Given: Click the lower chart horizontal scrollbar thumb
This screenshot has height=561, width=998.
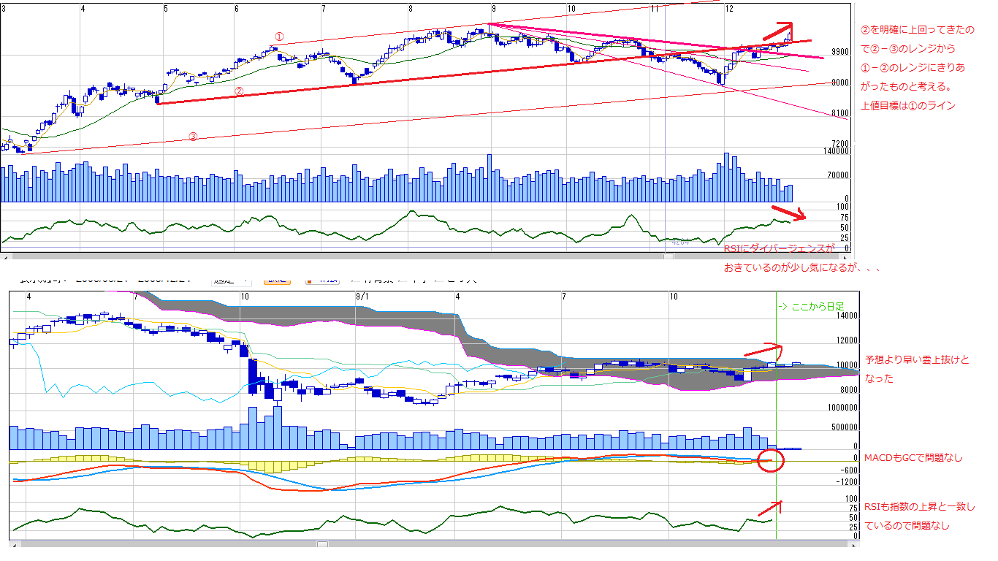Looking at the screenshot, I should 322,544.
